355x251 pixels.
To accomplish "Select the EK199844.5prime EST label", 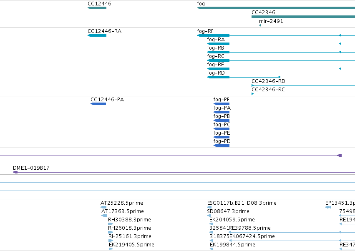I will [232, 245].
